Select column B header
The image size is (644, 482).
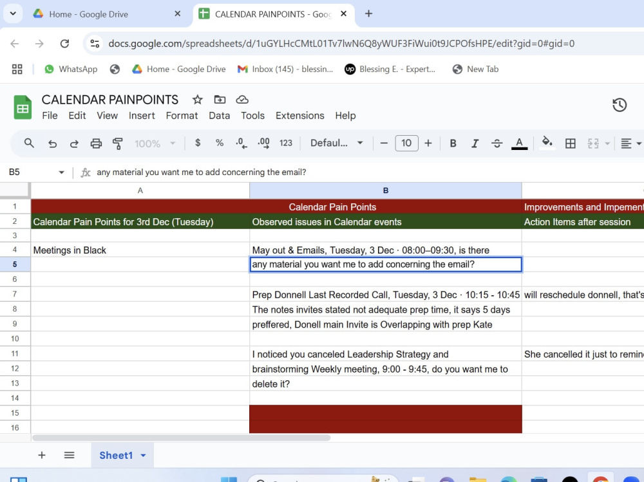[386, 190]
